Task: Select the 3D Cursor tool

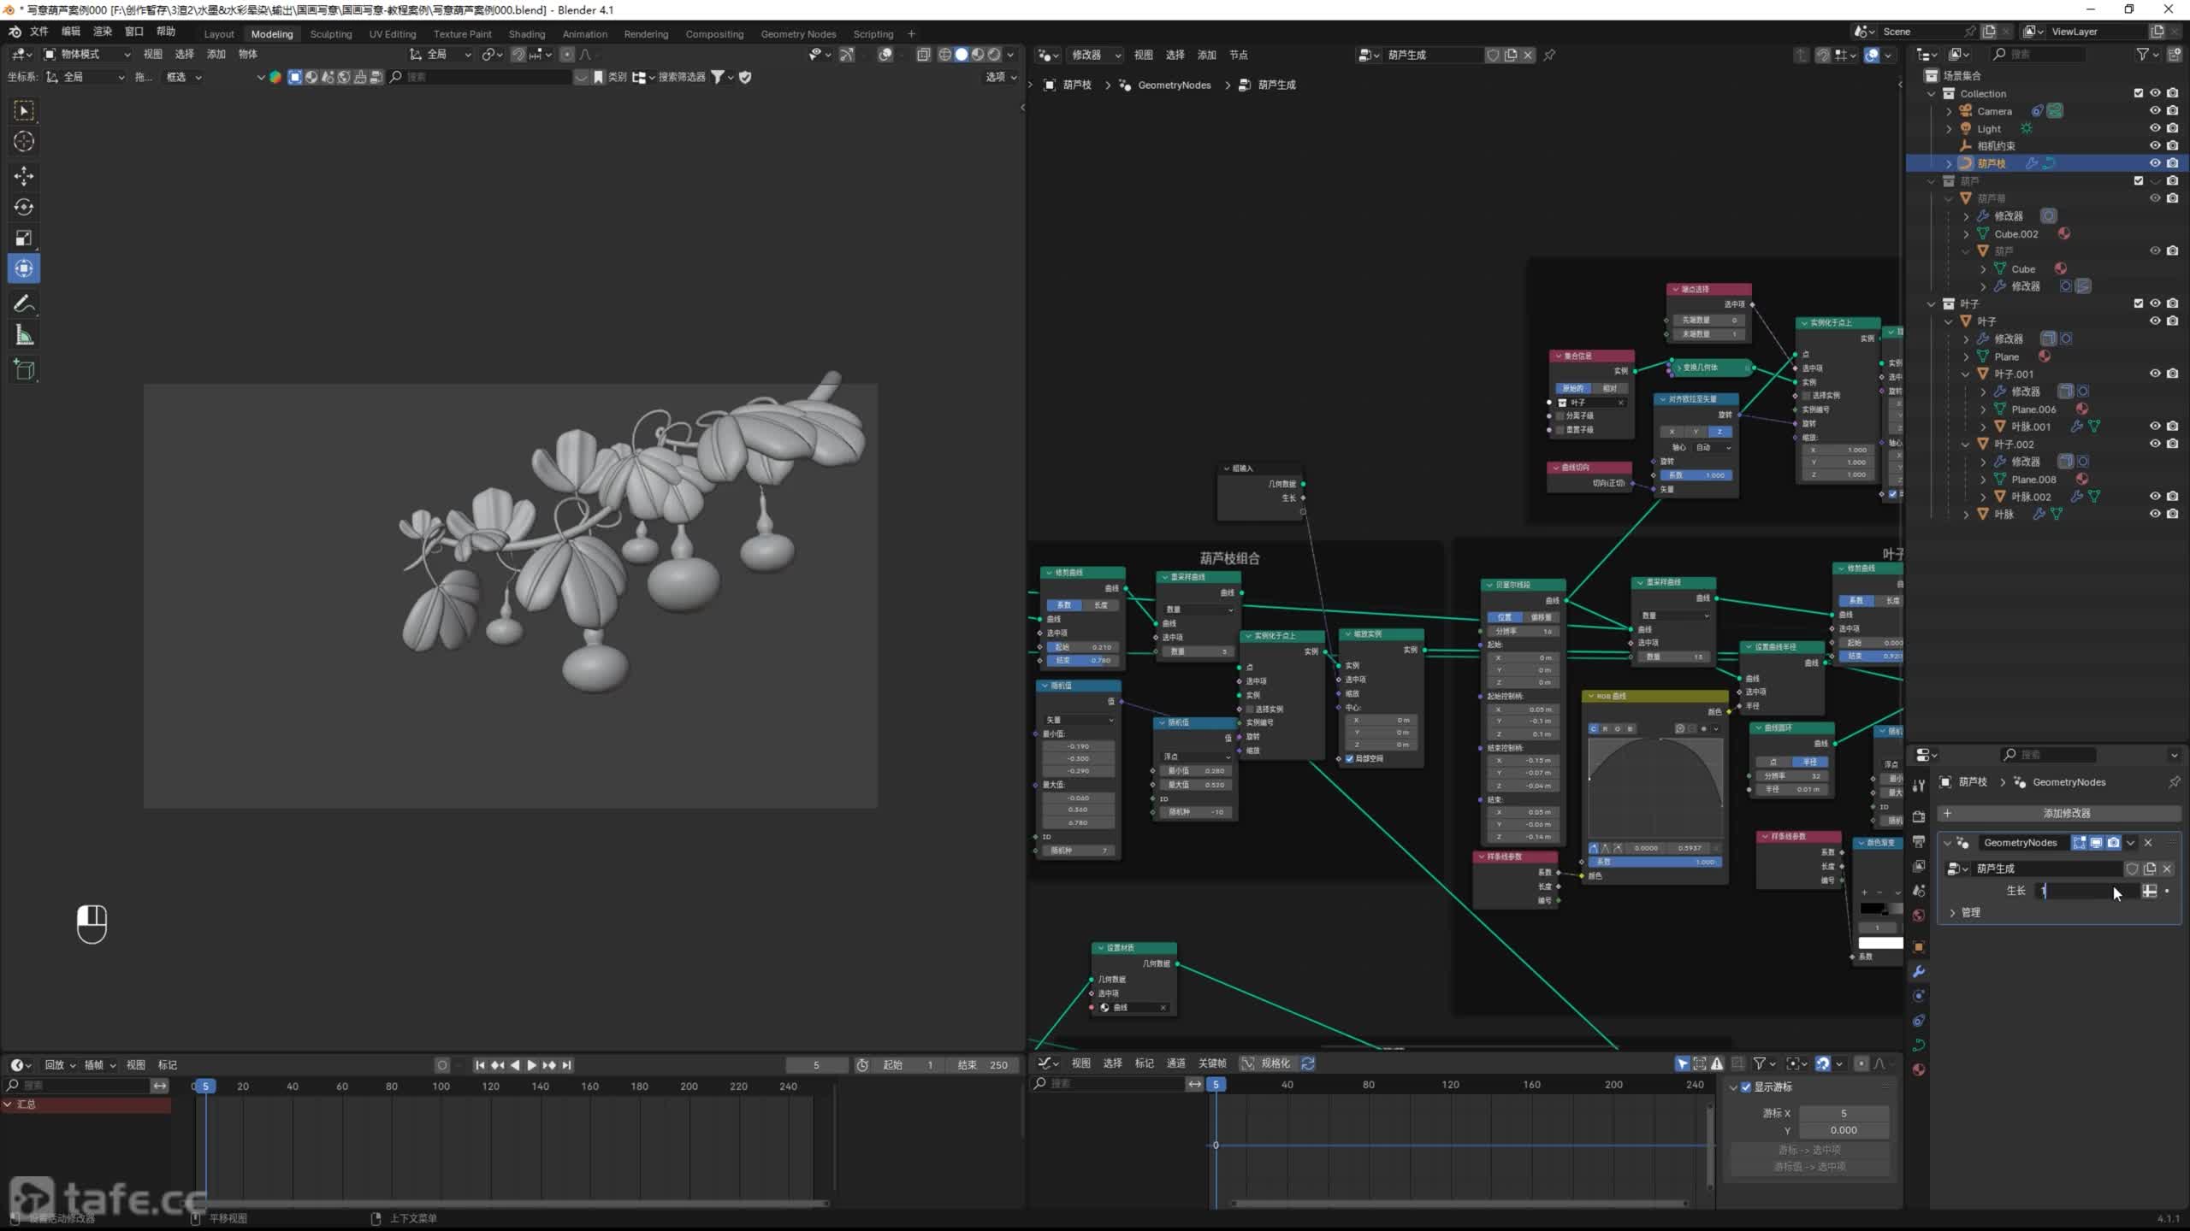Action: tap(24, 141)
